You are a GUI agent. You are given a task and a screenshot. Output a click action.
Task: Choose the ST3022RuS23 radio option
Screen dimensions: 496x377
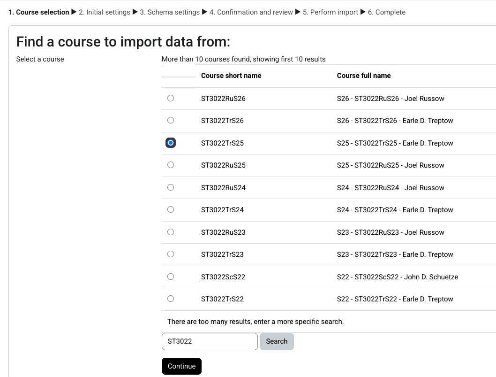pos(171,232)
